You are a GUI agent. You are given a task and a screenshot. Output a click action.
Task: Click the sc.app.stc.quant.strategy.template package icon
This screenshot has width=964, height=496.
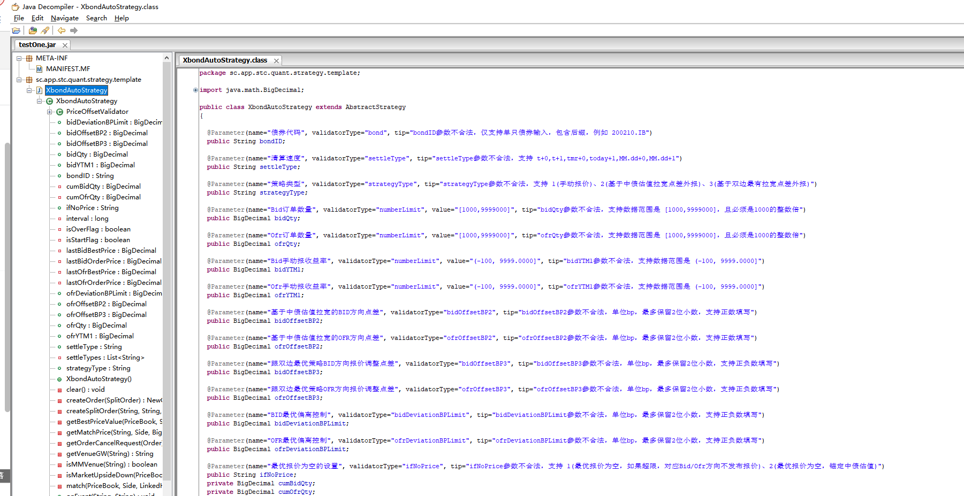coord(29,80)
